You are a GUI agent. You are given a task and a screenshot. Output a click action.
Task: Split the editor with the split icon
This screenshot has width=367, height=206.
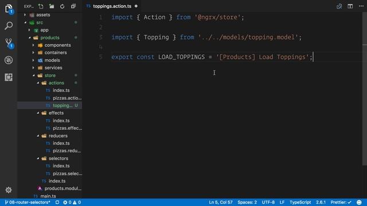(350, 6)
